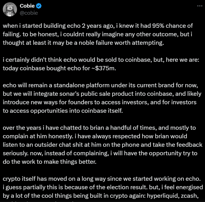Open the @cobie handle link
The width and height of the screenshot is (205, 202).
(x=29, y=13)
